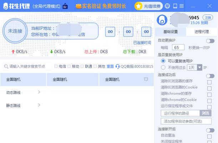Click the red upload speed arrow icon
218x143 pixels.
point(13,51)
